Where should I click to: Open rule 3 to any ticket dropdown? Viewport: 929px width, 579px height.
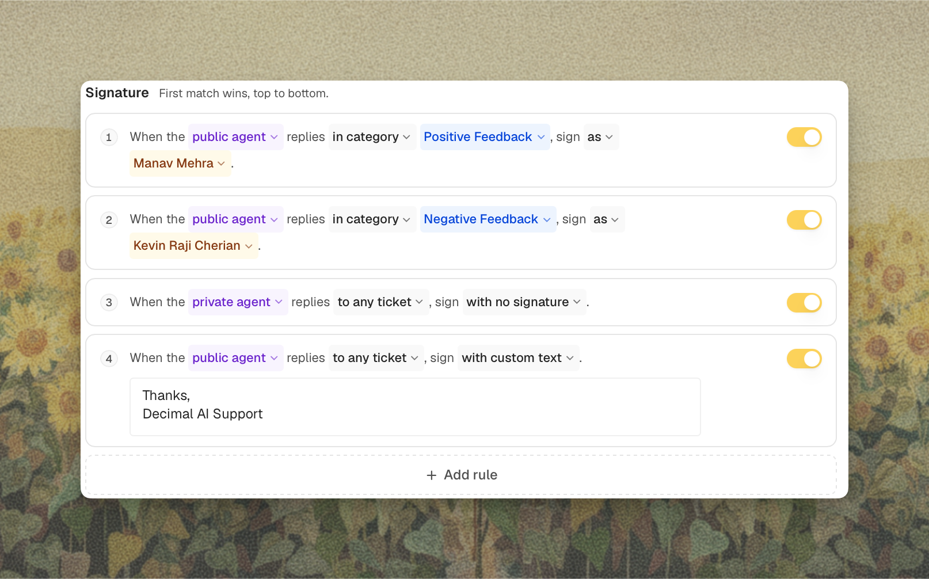click(381, 302)
